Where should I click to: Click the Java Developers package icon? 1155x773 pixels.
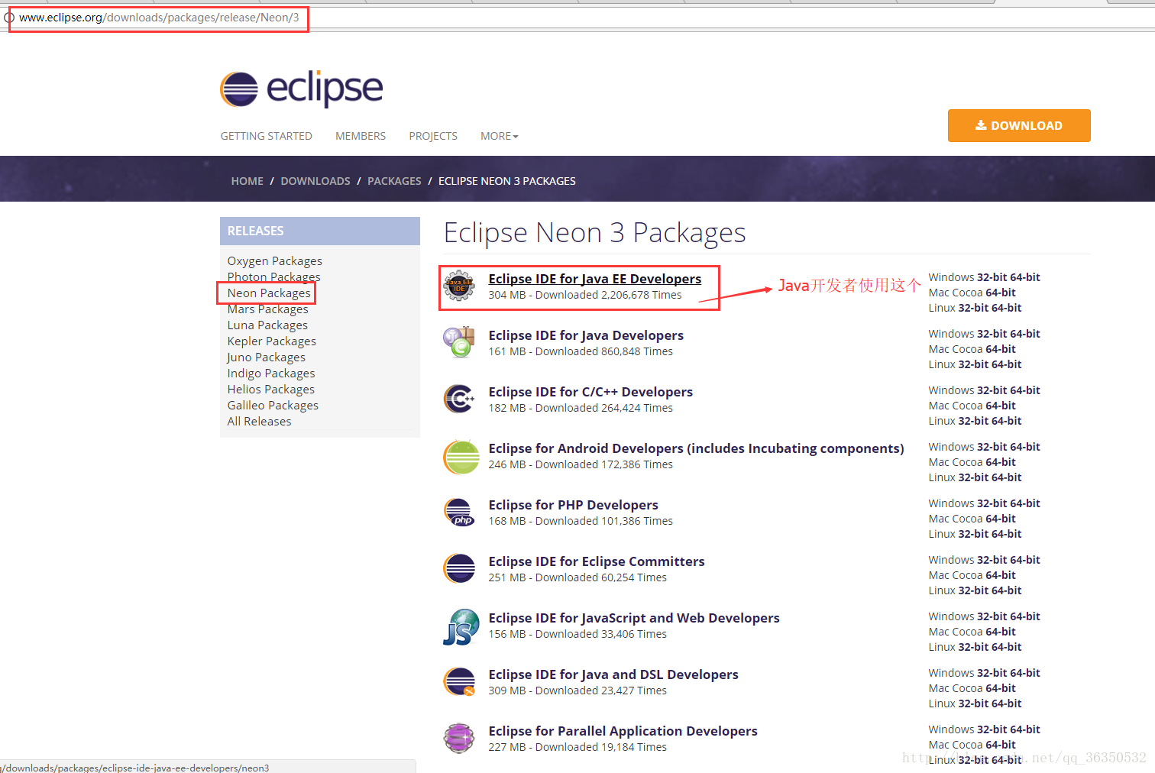point(459,342)
